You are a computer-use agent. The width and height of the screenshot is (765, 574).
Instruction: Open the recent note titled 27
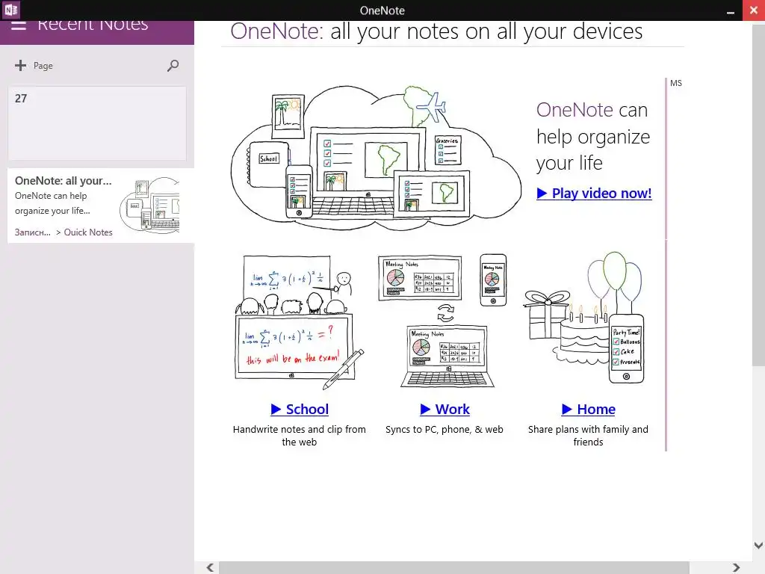tap(97, 123)
